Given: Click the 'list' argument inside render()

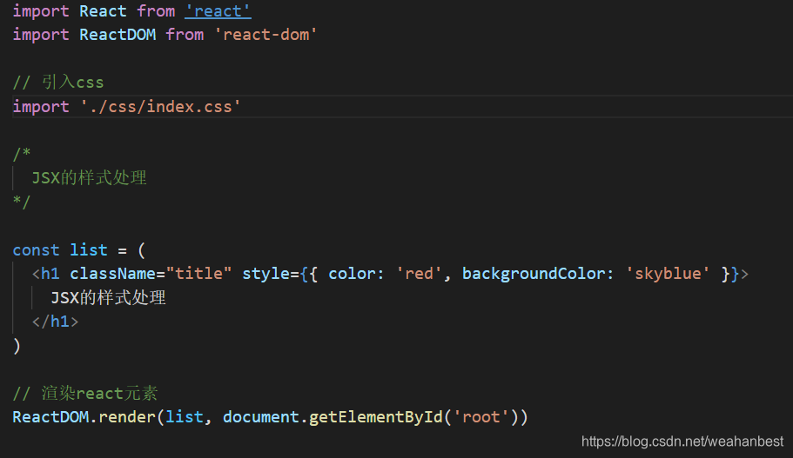Looking at the screenshot, I should 185,417.
